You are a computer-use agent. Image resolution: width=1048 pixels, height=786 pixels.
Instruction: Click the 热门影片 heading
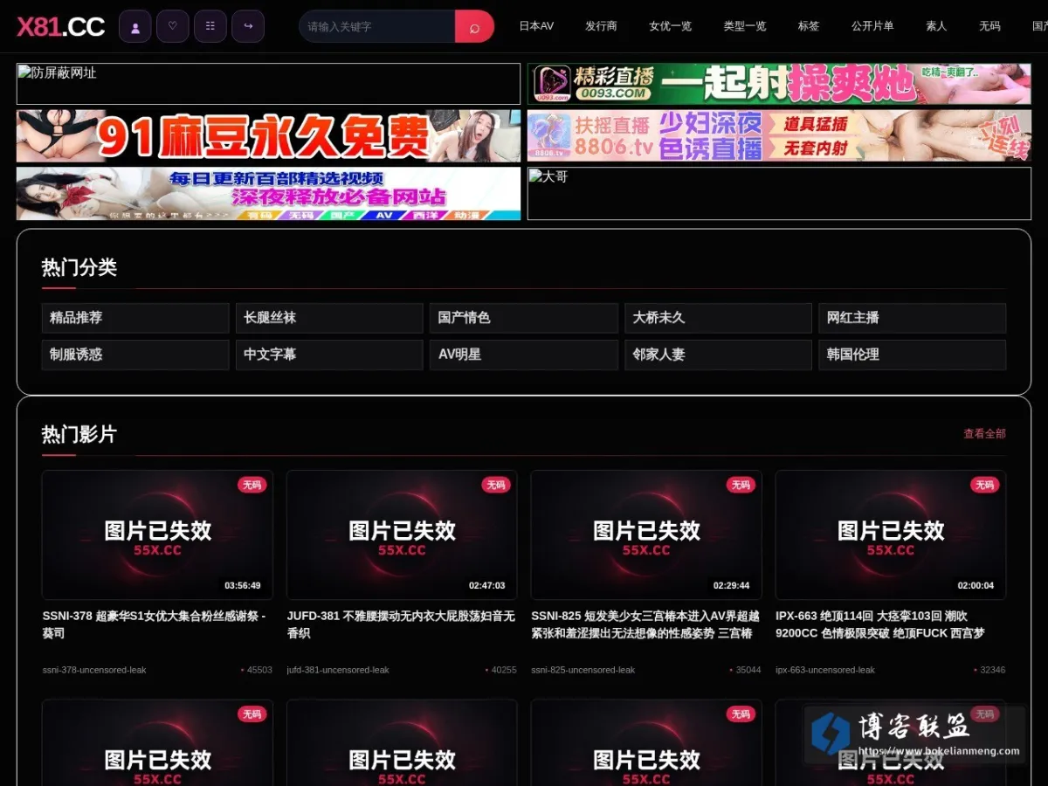coord(79,434)
